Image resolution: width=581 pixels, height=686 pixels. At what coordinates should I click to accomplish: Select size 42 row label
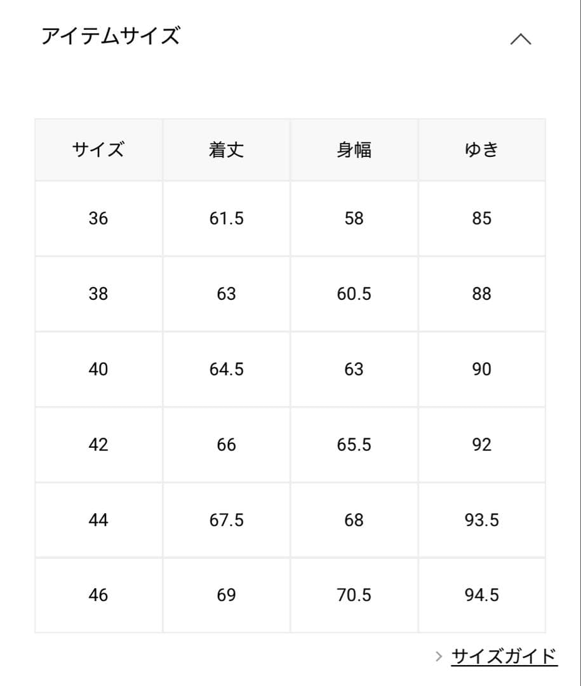98,444
